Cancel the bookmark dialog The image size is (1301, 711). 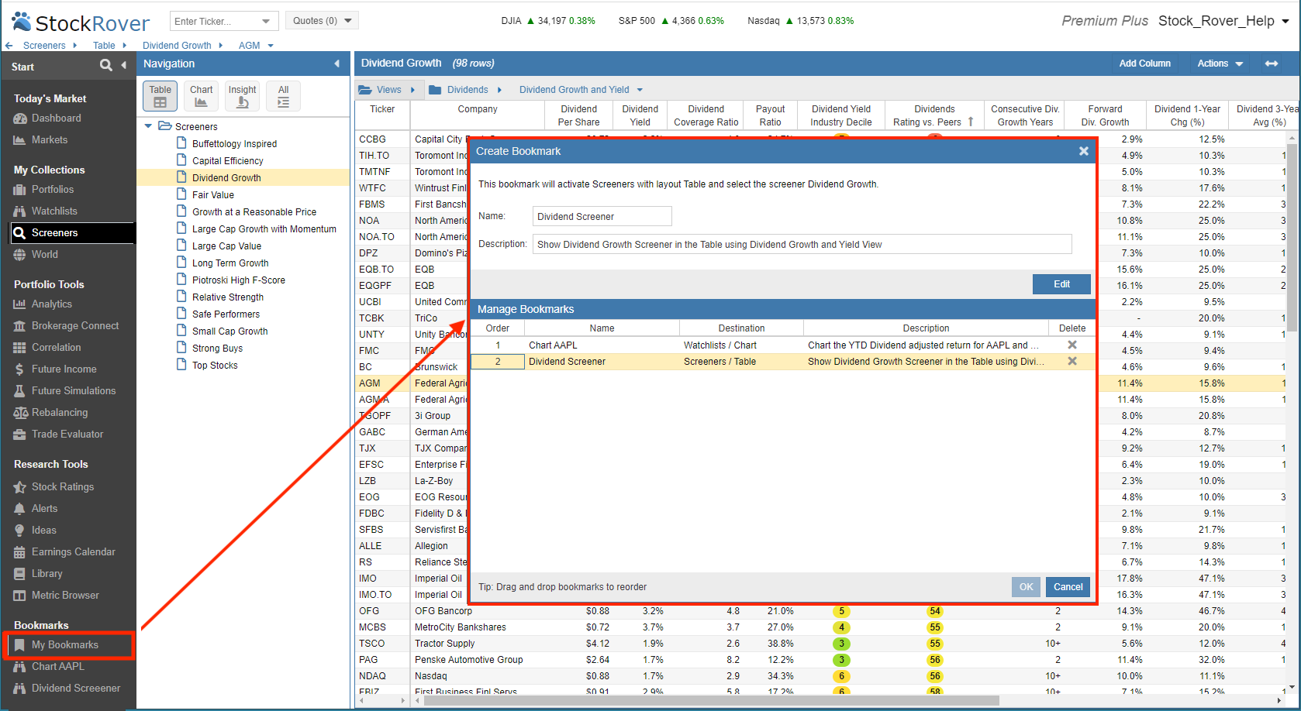1068,587
